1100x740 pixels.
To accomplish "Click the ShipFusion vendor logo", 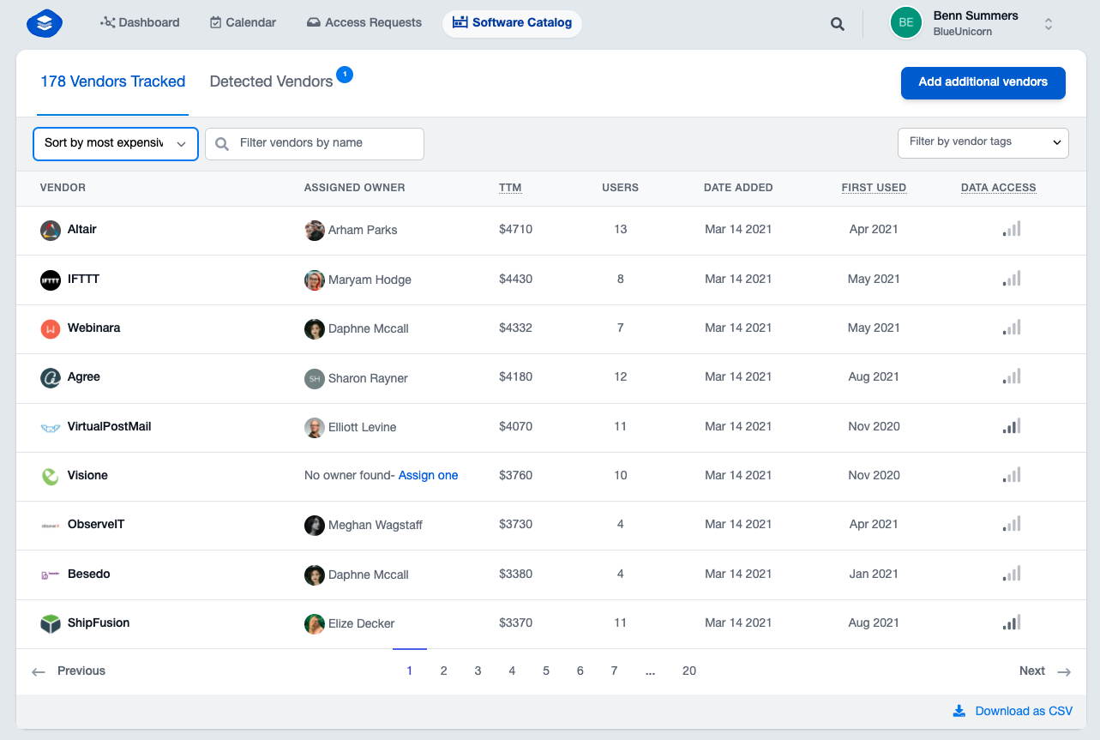I will point(51,623).
